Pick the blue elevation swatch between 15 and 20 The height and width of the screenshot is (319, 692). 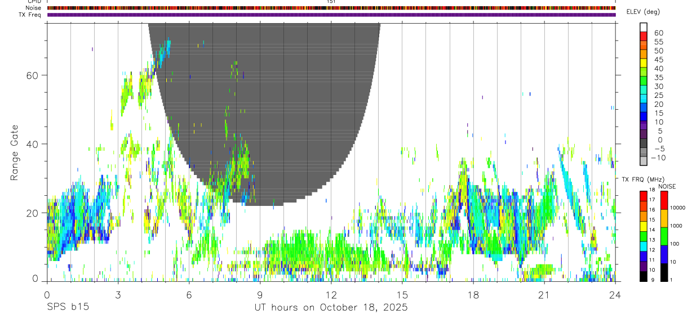tap(644, 108)
